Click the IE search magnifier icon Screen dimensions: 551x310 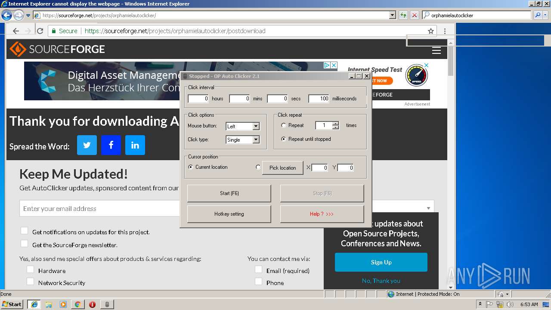pyautogui.click(x=538, y=15)
